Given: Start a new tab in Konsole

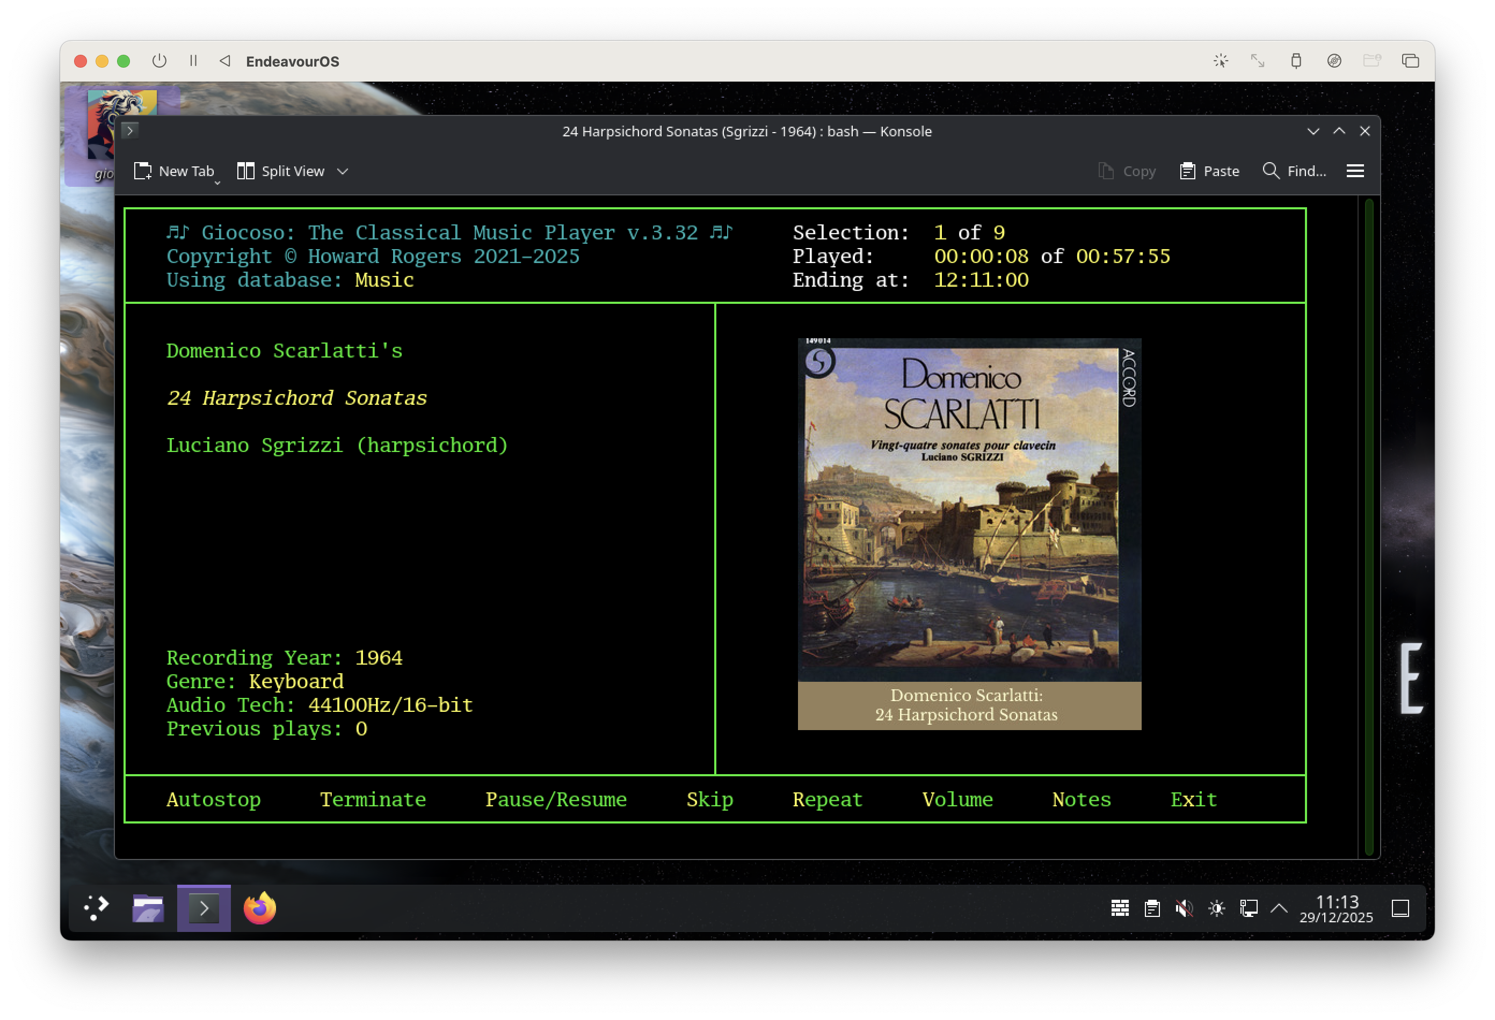Looking at the screenshot, I should click(x=175, y=171).
